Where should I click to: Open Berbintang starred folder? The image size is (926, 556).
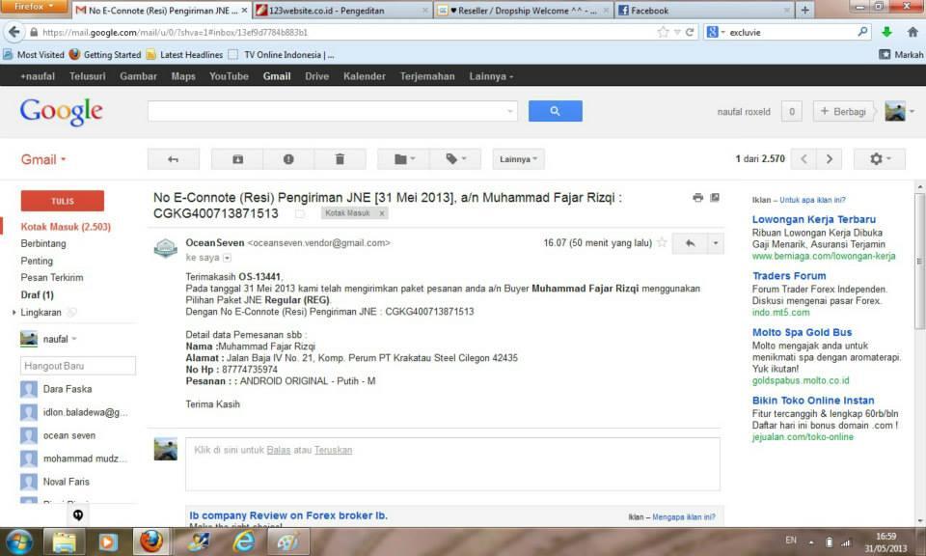click(x=43, y=243)
